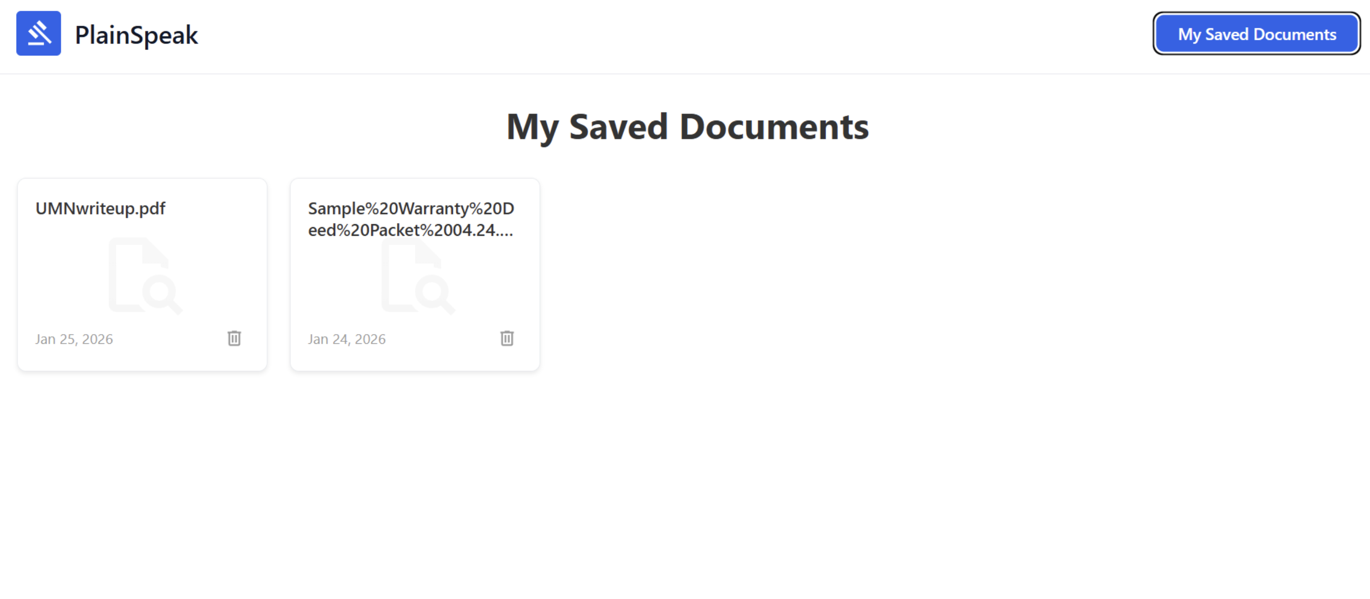Image resolution: width=1370 pixels, height=599 pixels.
Task: Click the large My Saved Documents page heading
Action: (x=687, y=127)
